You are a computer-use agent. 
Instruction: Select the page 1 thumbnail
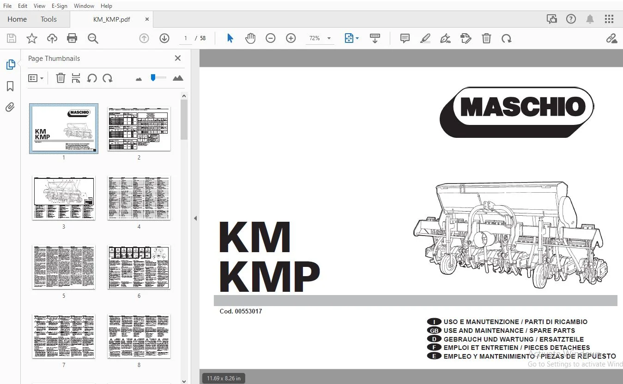click(x=64, y=128)
